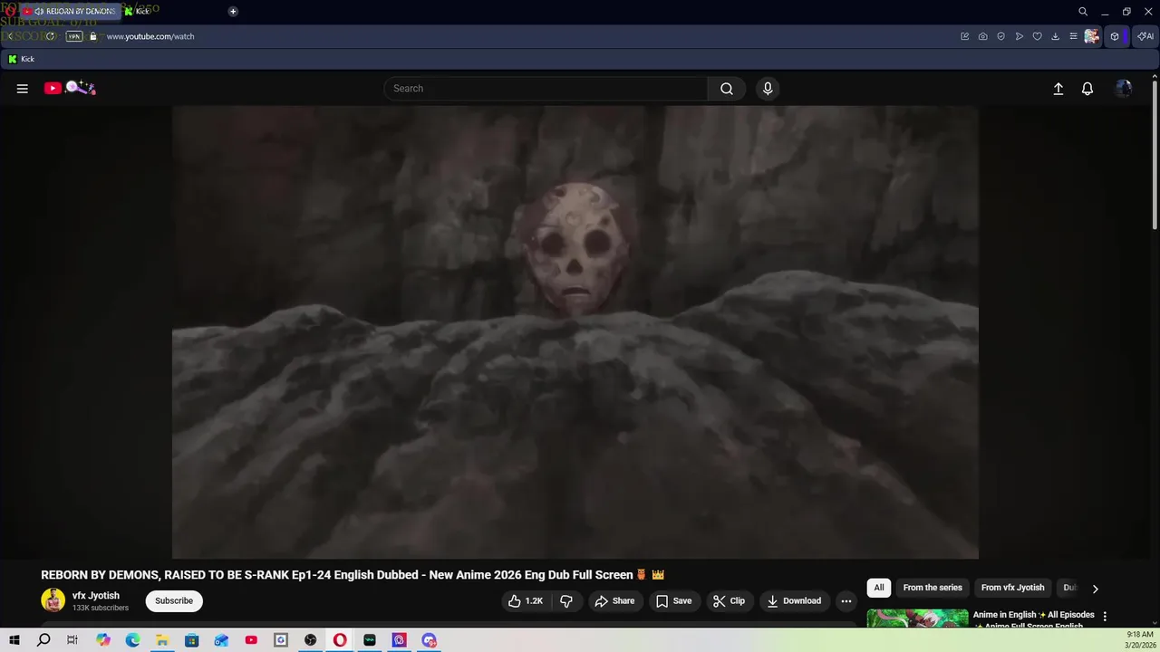Subscribe to vfx Jyotish channel
The height and width of the screenshot is (652, 1160).
[x=174, y=601]
